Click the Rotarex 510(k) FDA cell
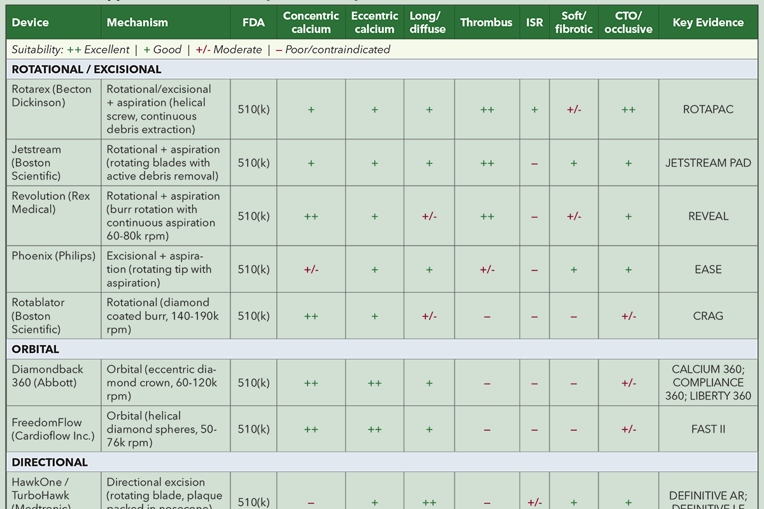Viewport: 764px width, 509px height. pos(253,109)
